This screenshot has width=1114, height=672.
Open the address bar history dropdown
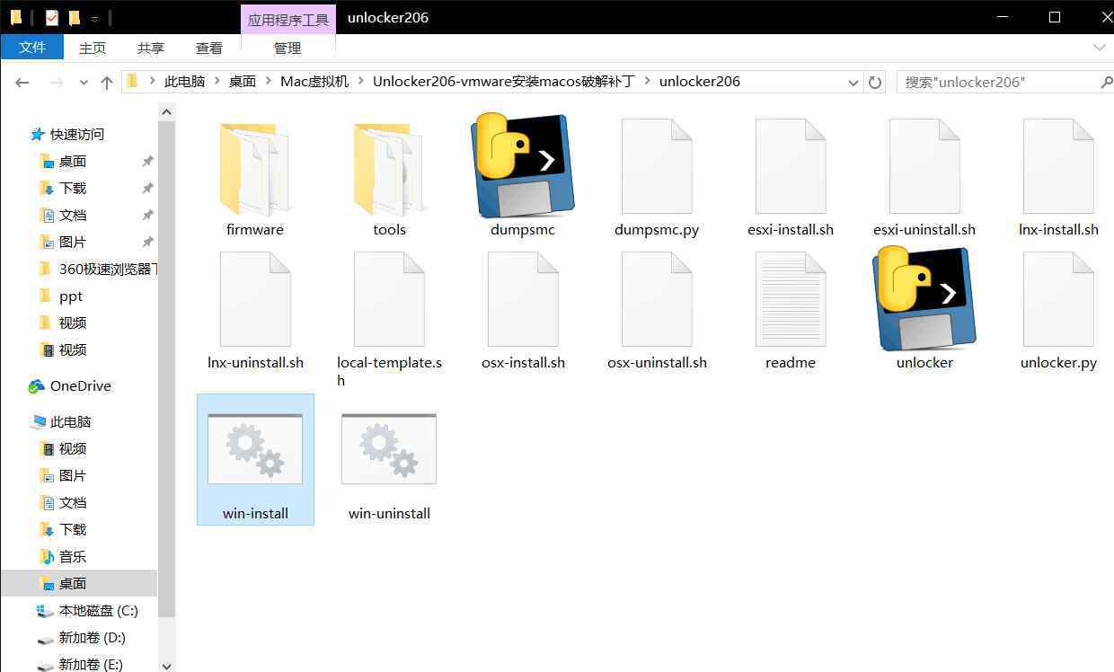(853, 82)
